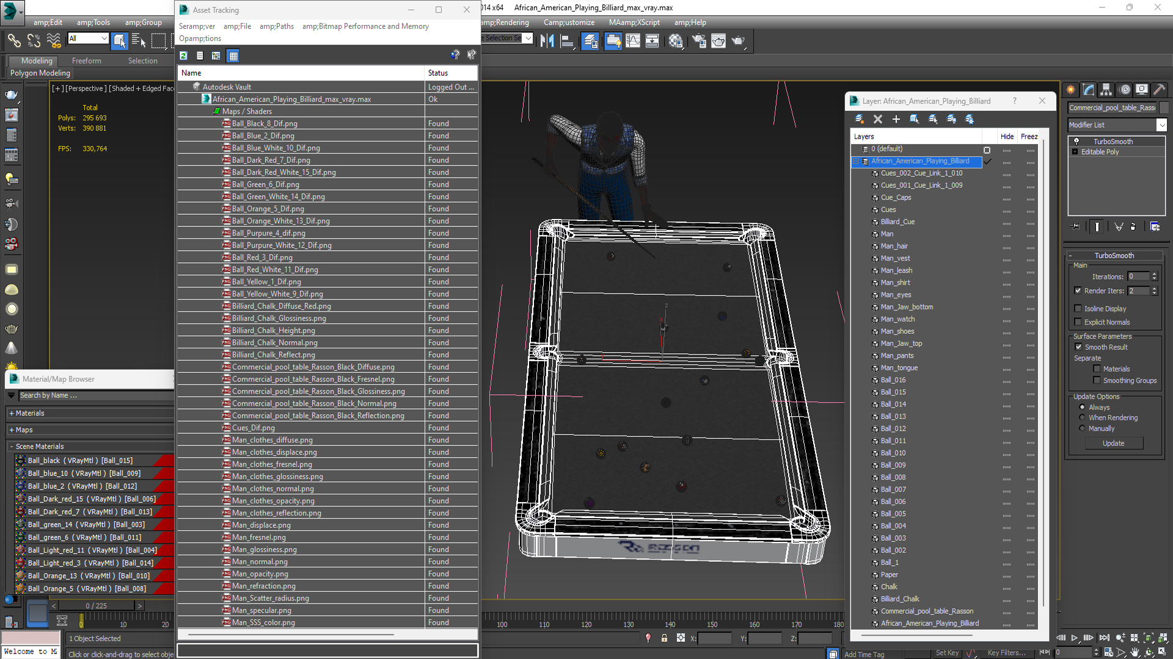Click the Select Object tool icon
Viewport: 1173px width, 659px height.
pos(119,41)
